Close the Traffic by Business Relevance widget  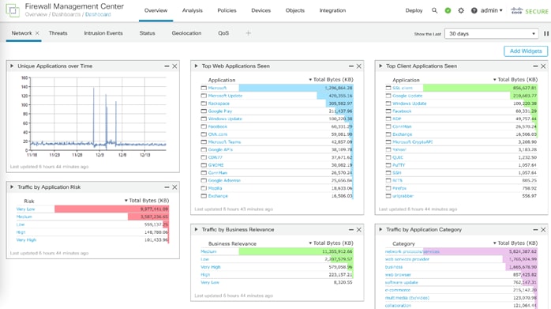point(359,230)
